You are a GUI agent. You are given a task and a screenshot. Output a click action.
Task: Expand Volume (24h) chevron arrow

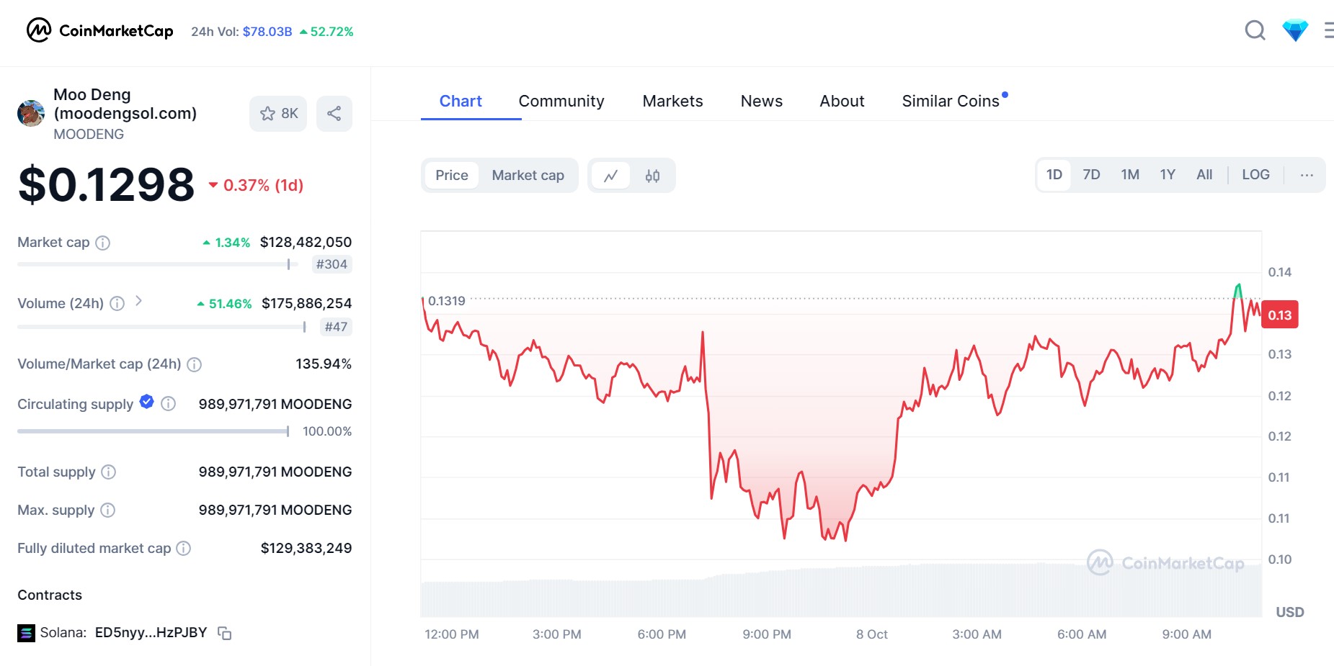139,301
